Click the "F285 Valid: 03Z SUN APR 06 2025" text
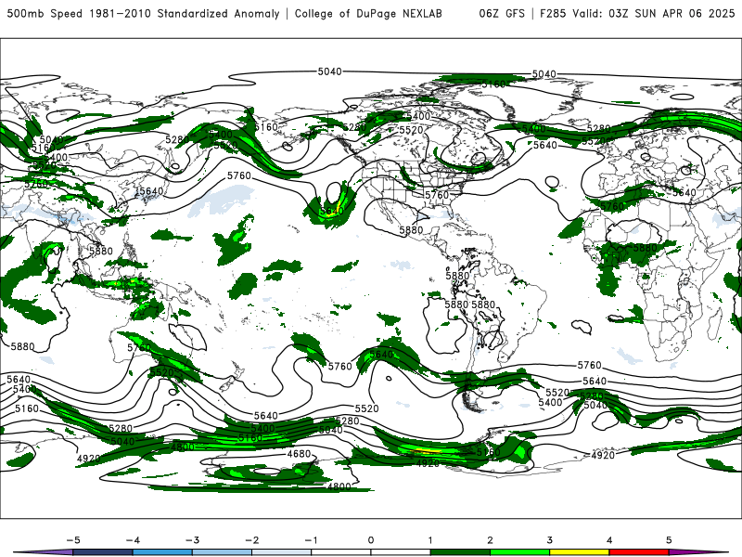742x557 pixels. (637, 13)
